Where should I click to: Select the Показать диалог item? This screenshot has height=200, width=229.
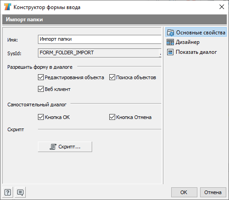[196, 52]
